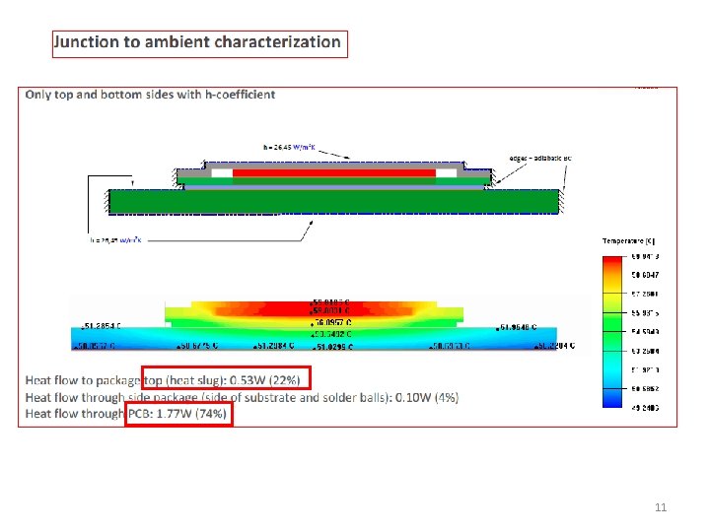Click highlighted 'PCB: 1.77W (74%)' box
The image size is (710, 532).
[x=178, y=414]
